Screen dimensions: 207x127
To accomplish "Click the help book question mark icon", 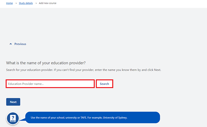I will click(x=13, y=118).
